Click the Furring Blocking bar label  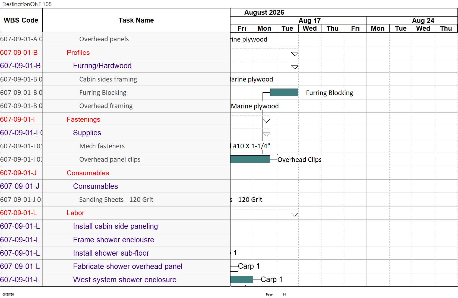[329, 93]
